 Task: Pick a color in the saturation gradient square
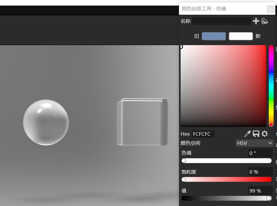coord(223,86)
